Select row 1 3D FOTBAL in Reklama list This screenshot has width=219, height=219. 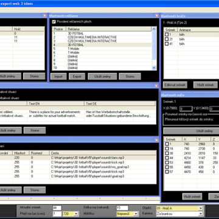[x=102, y=33]
